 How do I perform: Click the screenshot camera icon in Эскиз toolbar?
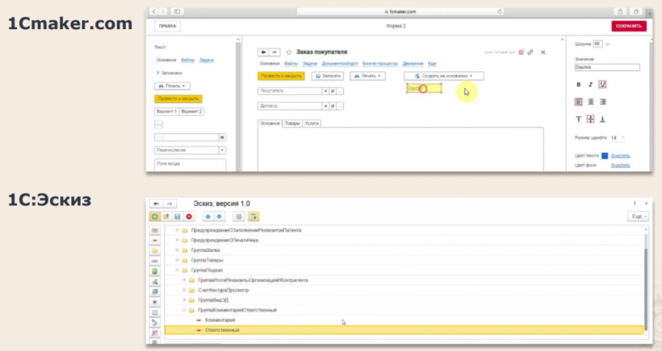[x=239, y=217]
